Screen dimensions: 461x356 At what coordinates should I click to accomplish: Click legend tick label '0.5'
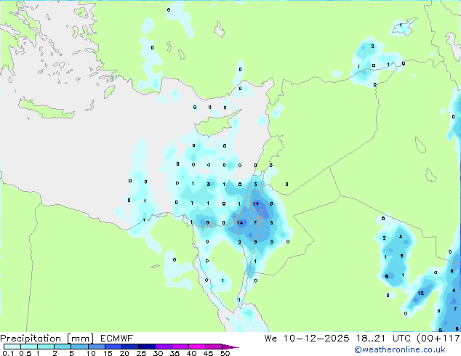click(25, 353)
